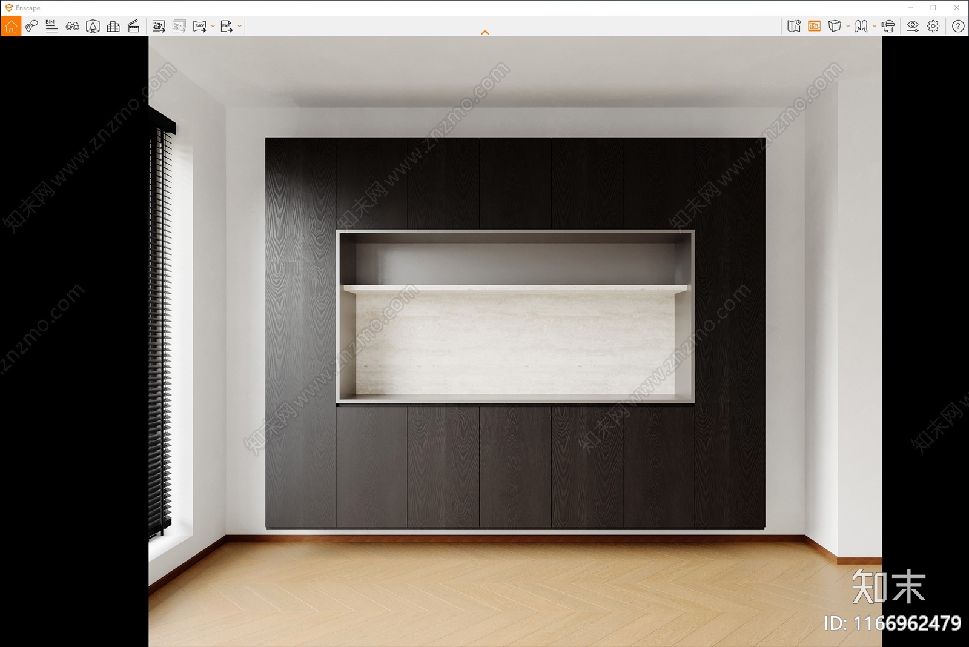The height and width of the screenshot is (647, 969).
Task: Toggle the Mini Map icon
Action: coord(794,26)
